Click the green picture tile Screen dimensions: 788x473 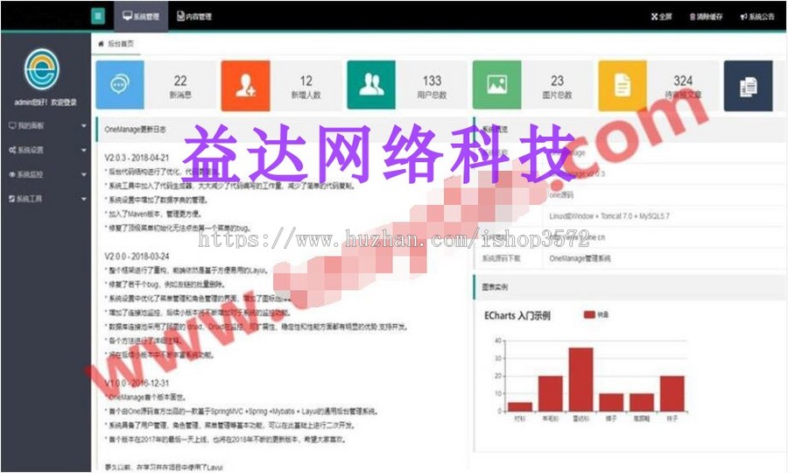[496, 84]
